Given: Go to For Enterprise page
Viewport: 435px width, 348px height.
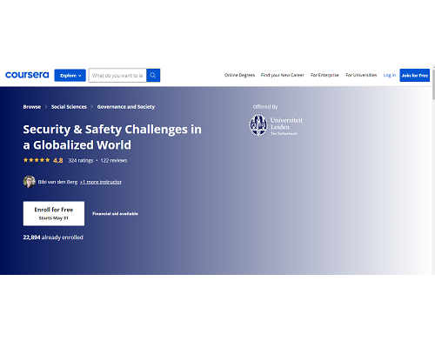Looking at the screenshot, I should pos(325,75).
